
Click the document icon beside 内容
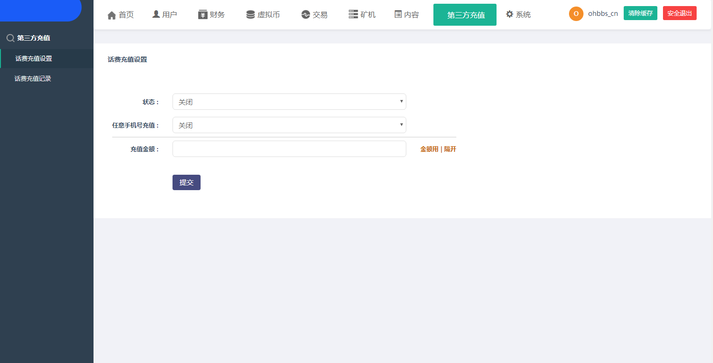click(x=398, y=14)
